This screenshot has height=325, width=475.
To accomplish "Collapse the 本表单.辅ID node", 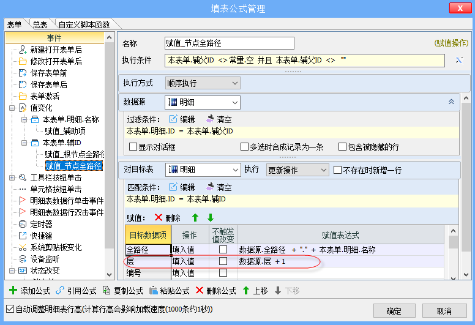I will coord(24,143).
